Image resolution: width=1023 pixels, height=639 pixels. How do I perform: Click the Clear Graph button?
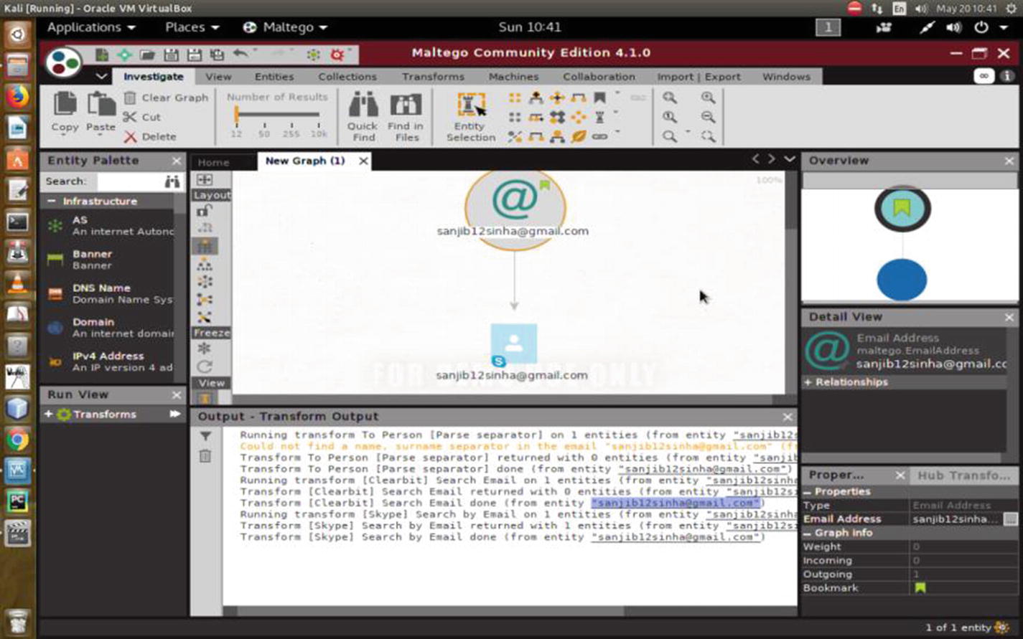coord(166,98)
